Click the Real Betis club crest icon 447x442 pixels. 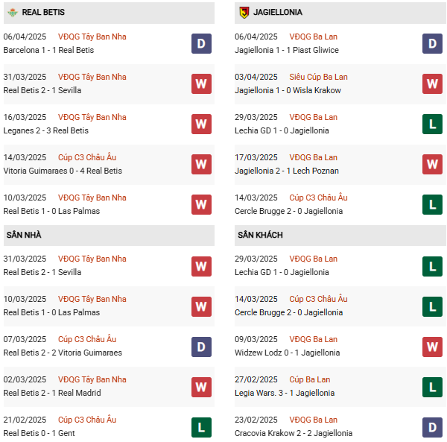coord(12,13)
